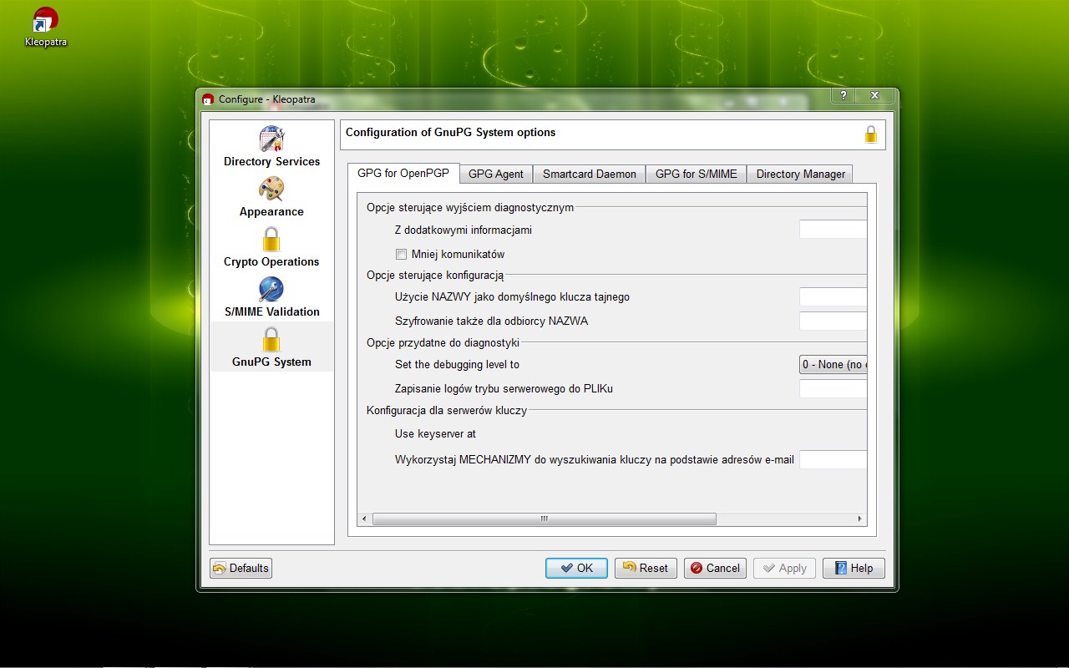Open the Smartcard Daemon tab
This screenshot has height=668, width=1069.
click(x=589, y=174)
